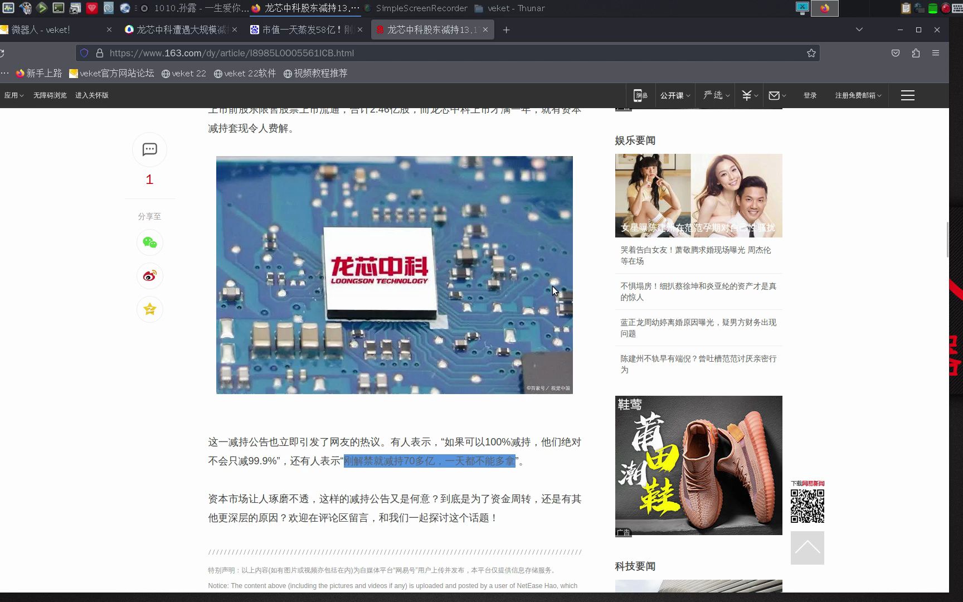
Task: Switch to the 微器人 - veket tab
Action: click(50, 30)
